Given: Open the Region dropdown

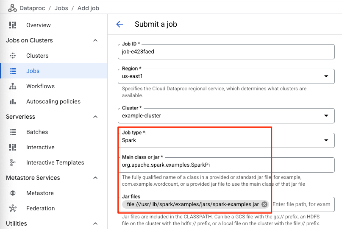Looking at the screenshot, I should (x=326, y=76).
